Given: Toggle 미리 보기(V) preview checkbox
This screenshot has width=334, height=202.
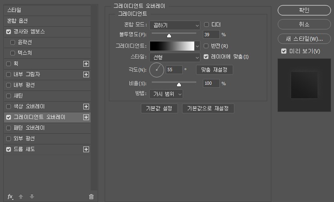Looking at the screenshot, I should click(284, 51).
